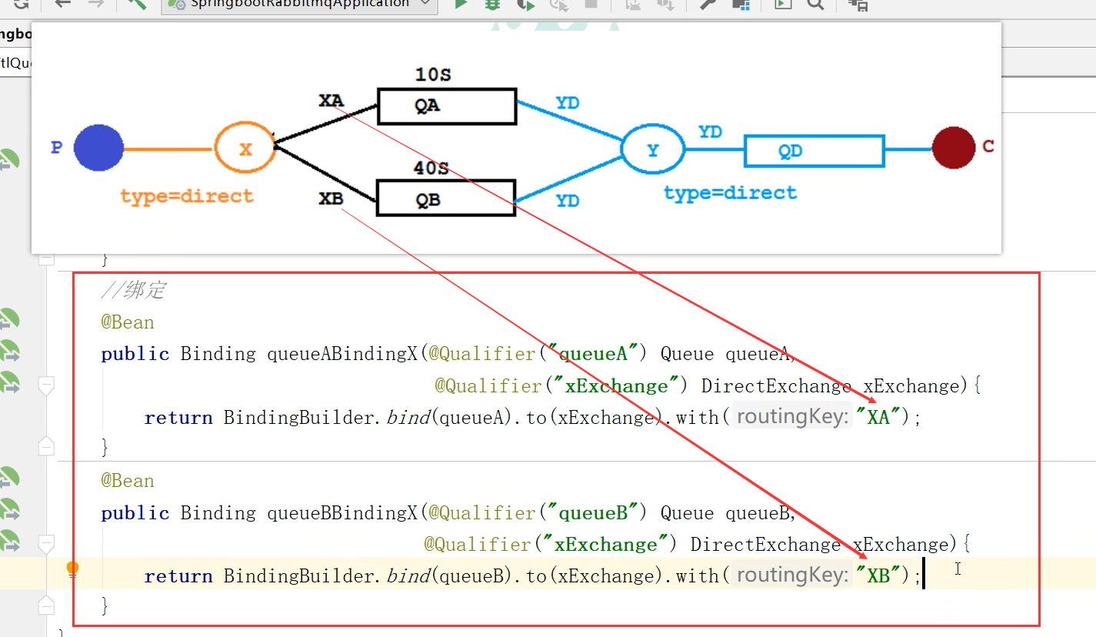The image size is (1096, 637).
Task: Click queueBBindingX method name
Action: tap(343, 513)
